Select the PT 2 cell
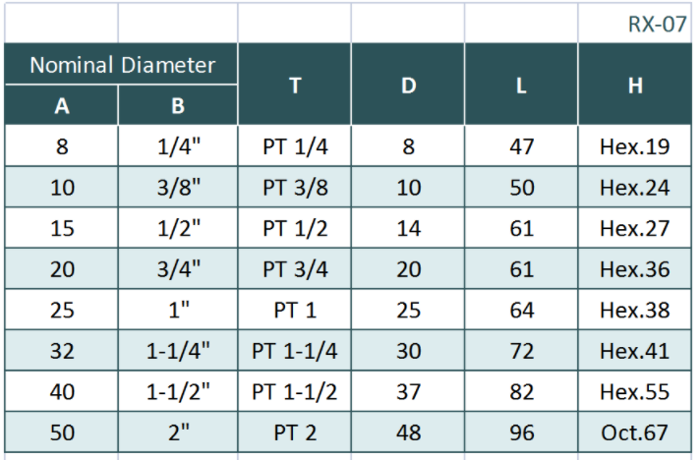The image size is (700, 460). tap(295, 432)
